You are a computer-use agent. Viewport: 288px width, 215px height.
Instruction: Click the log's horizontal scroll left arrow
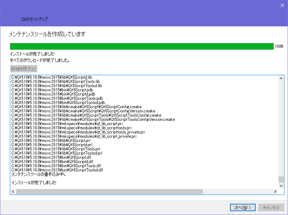click(x=13, y=192)
